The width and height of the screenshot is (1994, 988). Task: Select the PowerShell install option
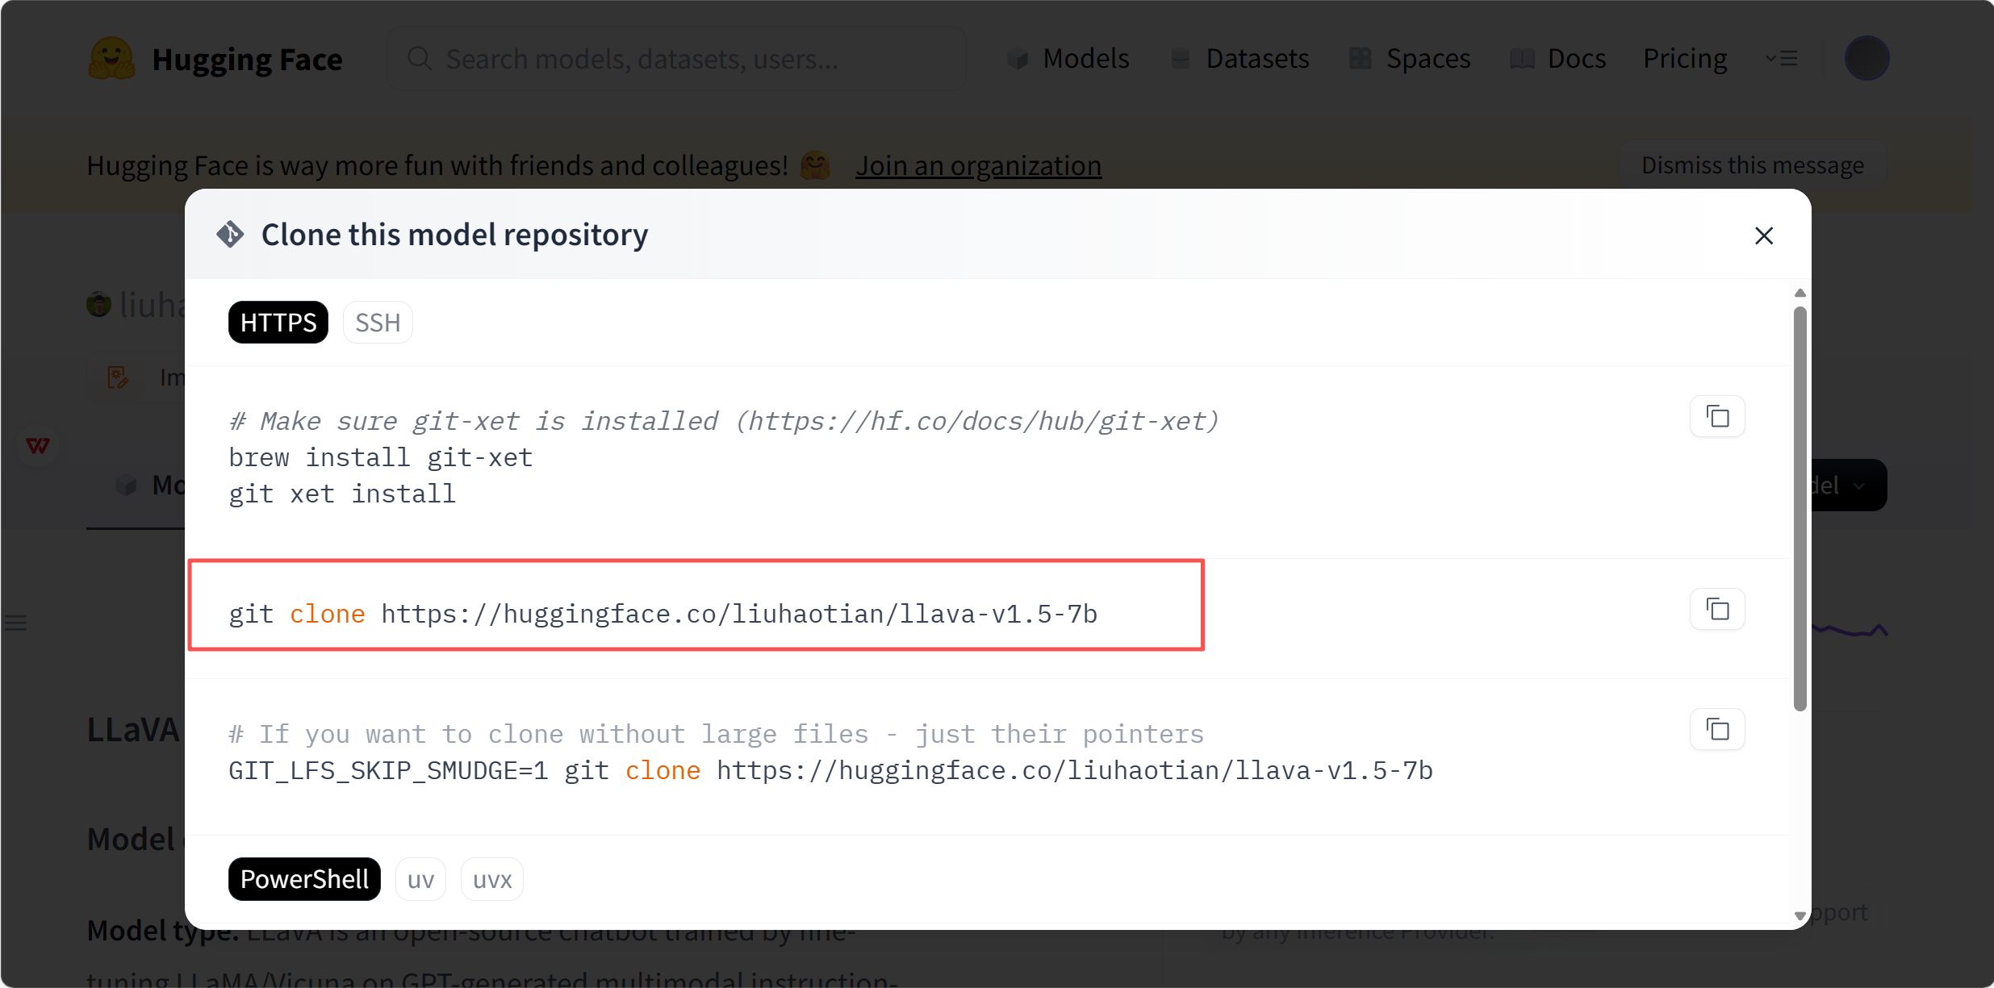(304, 879)
